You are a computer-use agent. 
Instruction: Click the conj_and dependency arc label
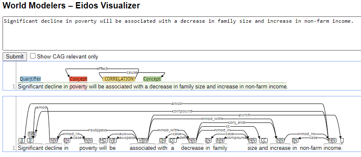tap(236, 122)
